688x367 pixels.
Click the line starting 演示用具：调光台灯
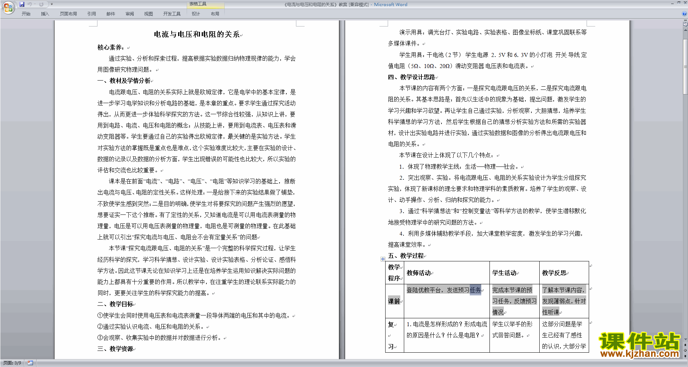click(x=493, y=32)
